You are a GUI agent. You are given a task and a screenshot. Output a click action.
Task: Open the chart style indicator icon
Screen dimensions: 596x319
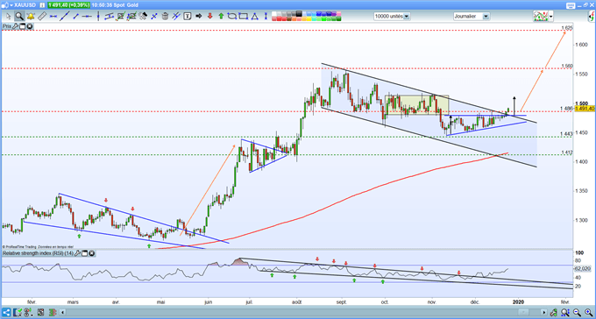click(541, 16)
